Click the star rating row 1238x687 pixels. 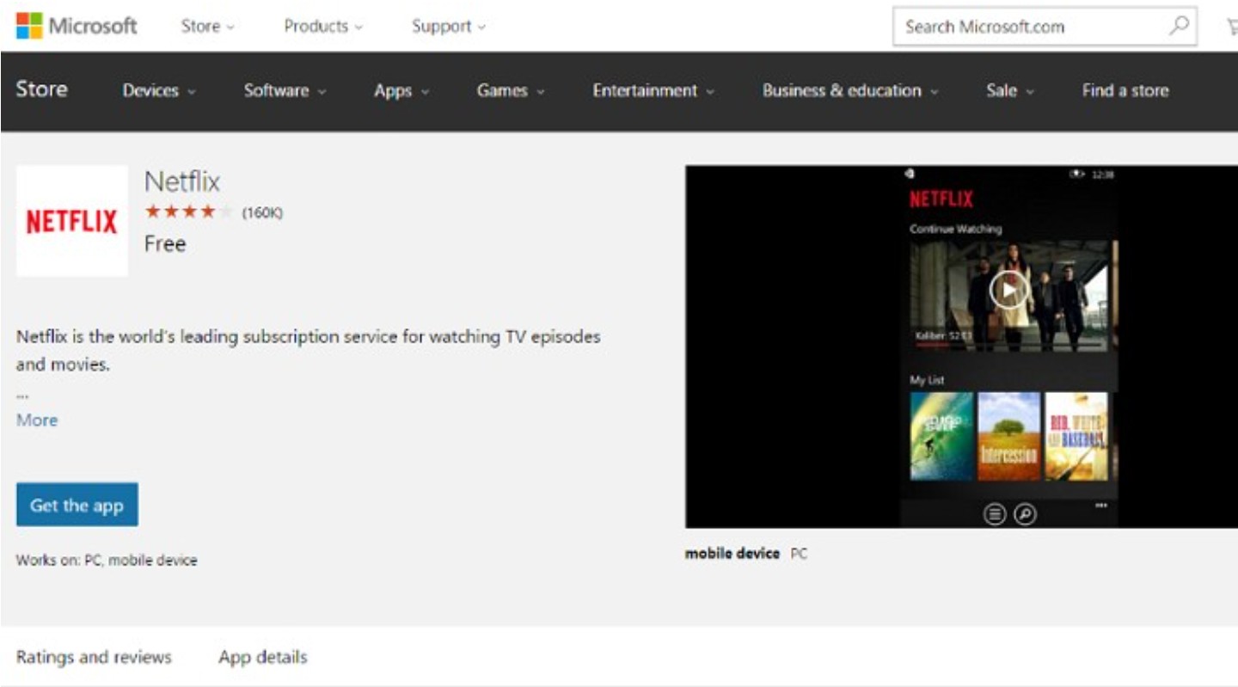coord(189,212)
